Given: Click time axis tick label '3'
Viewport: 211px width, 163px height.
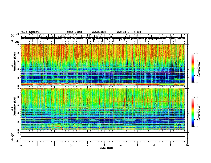Looking at the screenshot, I should pyautogui.click(x=71, y=145).
